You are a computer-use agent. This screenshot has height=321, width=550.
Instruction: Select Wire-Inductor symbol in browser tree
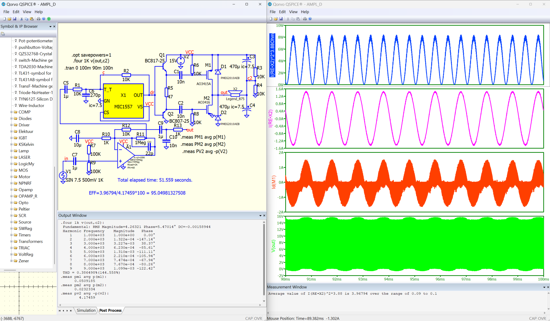tap(31, 106)
